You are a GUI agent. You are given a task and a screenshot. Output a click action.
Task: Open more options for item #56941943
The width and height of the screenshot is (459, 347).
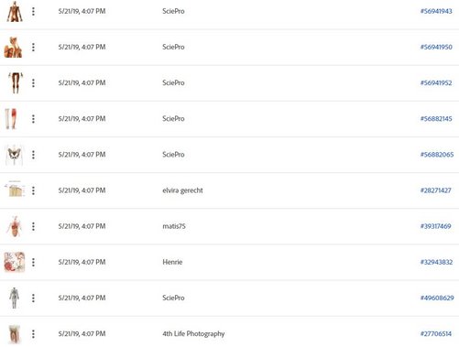(x=33, y=12)
